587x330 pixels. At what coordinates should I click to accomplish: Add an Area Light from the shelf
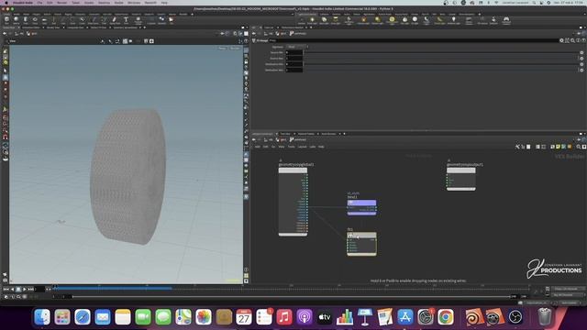336,20
